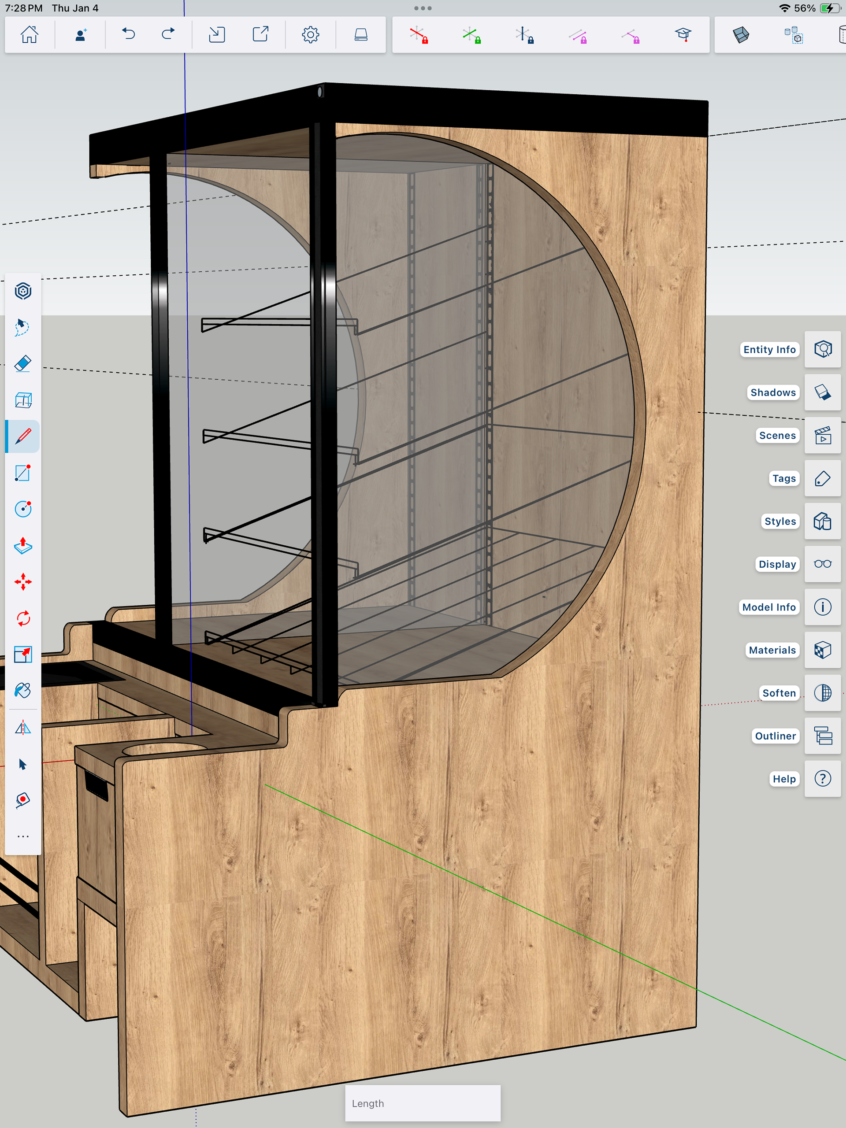
Task: Choose the Circle drawing tool
Action: pyautogui.click(x=23, y=508)
